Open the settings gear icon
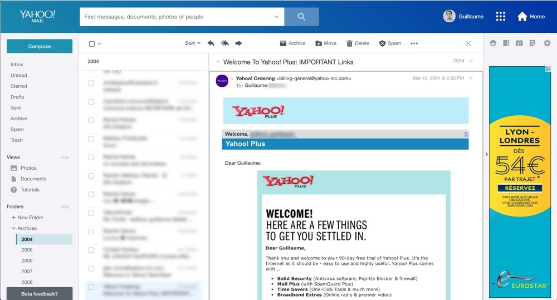Image resolution: width=557 pixels, height=300 pixels. 547,43
